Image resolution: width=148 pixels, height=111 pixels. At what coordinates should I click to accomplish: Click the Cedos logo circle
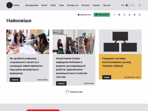pyautogui.click(x=10, y=5)
